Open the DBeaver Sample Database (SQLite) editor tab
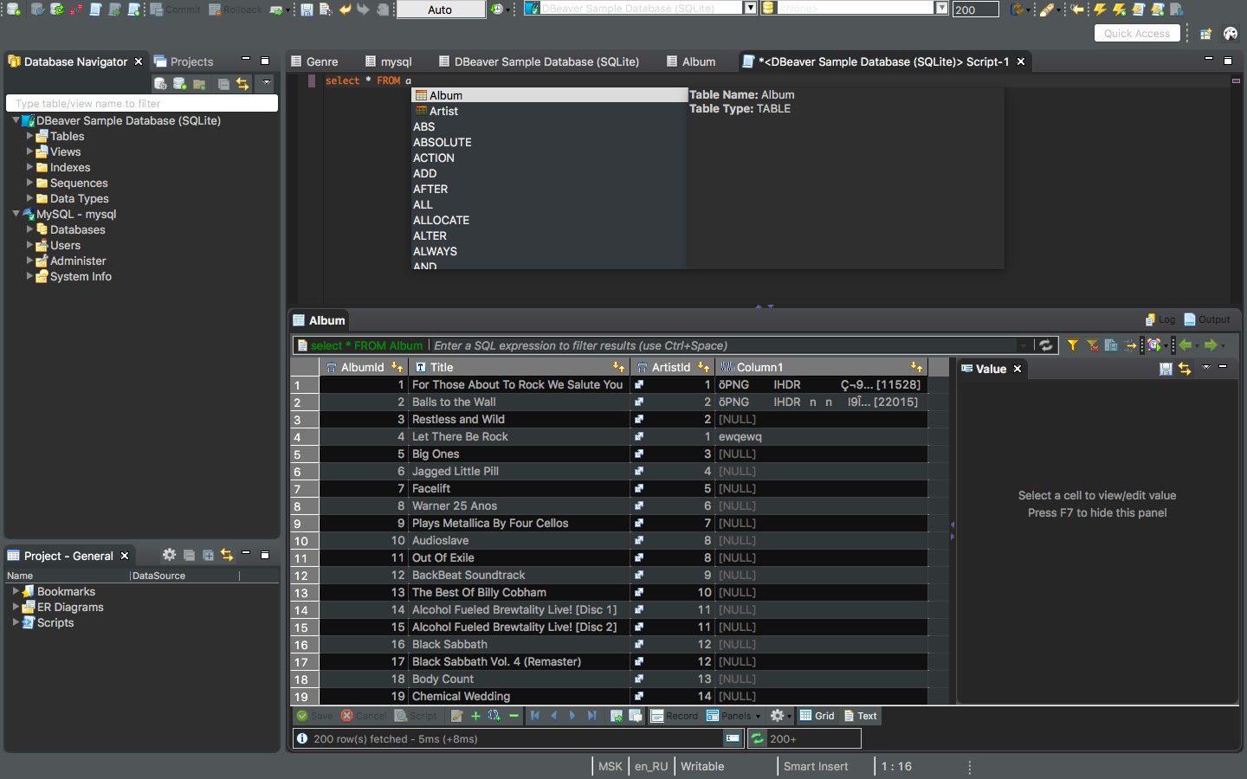The width and height of the screenshot is (1247, 779). [x=539, y=61]
